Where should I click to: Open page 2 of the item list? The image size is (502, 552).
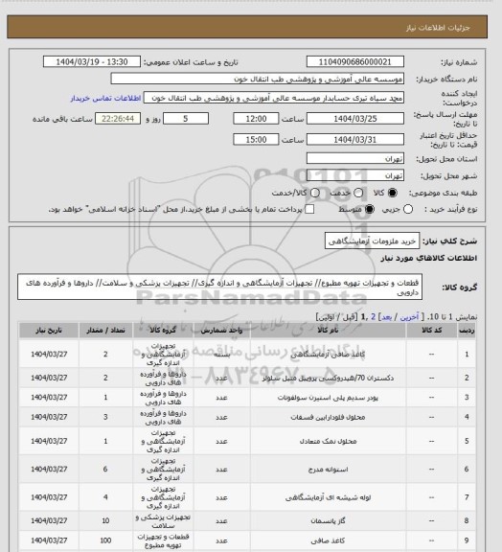374,317
